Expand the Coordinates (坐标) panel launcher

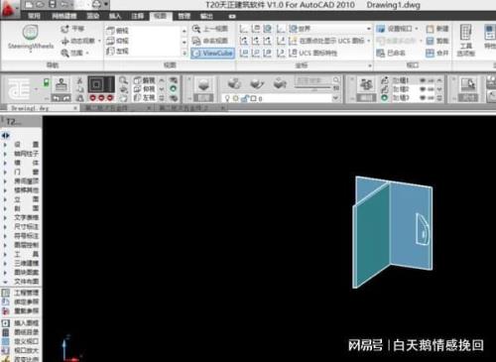pyautogui.click(x=370, y=65)
